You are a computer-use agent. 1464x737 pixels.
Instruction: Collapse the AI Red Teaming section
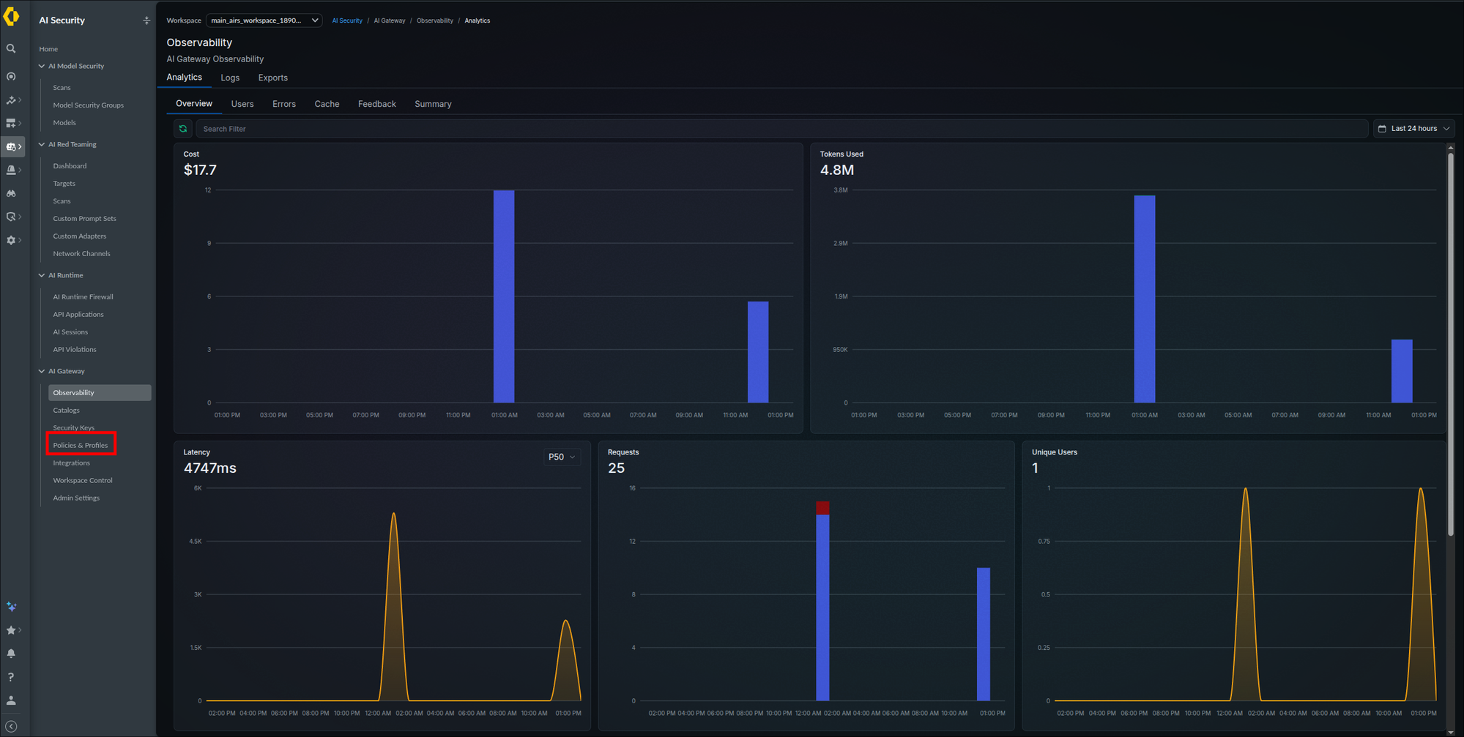(42, 144)
